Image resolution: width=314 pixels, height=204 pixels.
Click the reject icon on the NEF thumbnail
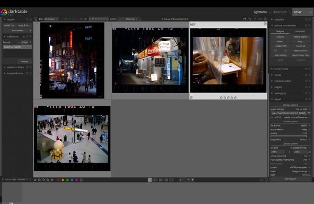click(x=191, y=97)
